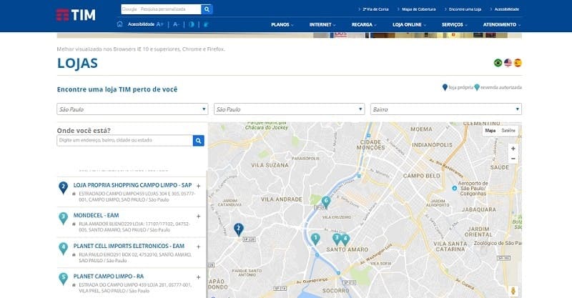Click list pin 4 for Planet Cell Imports
572x298 pixels.
click(63, 249)
